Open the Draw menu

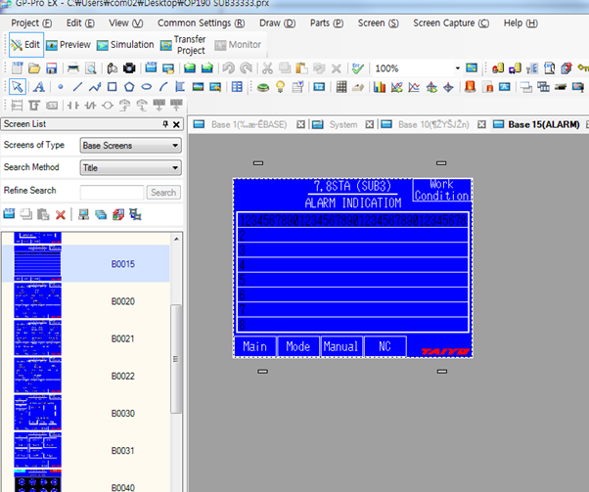pyautogui.click(x=277, y=22)
